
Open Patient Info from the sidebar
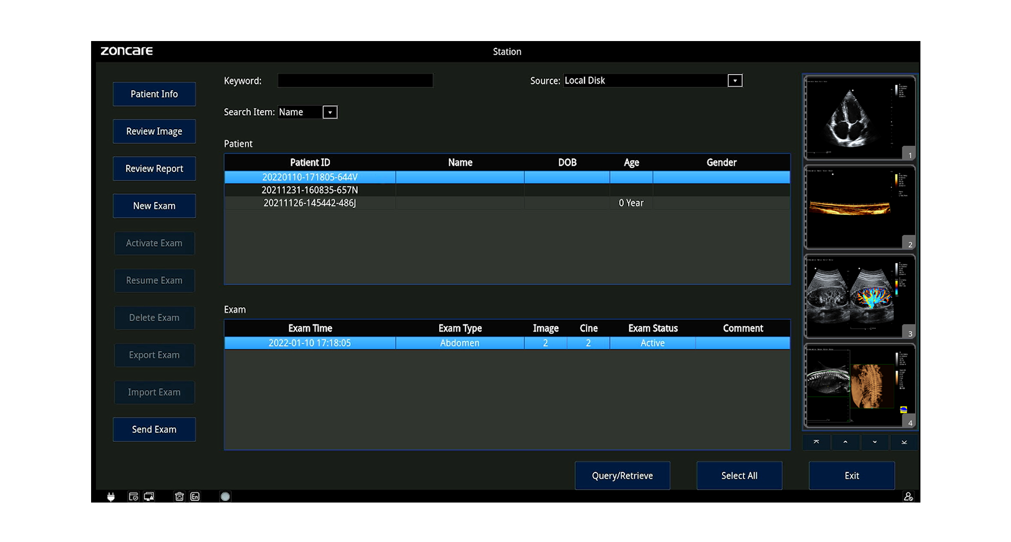[154, 94]
